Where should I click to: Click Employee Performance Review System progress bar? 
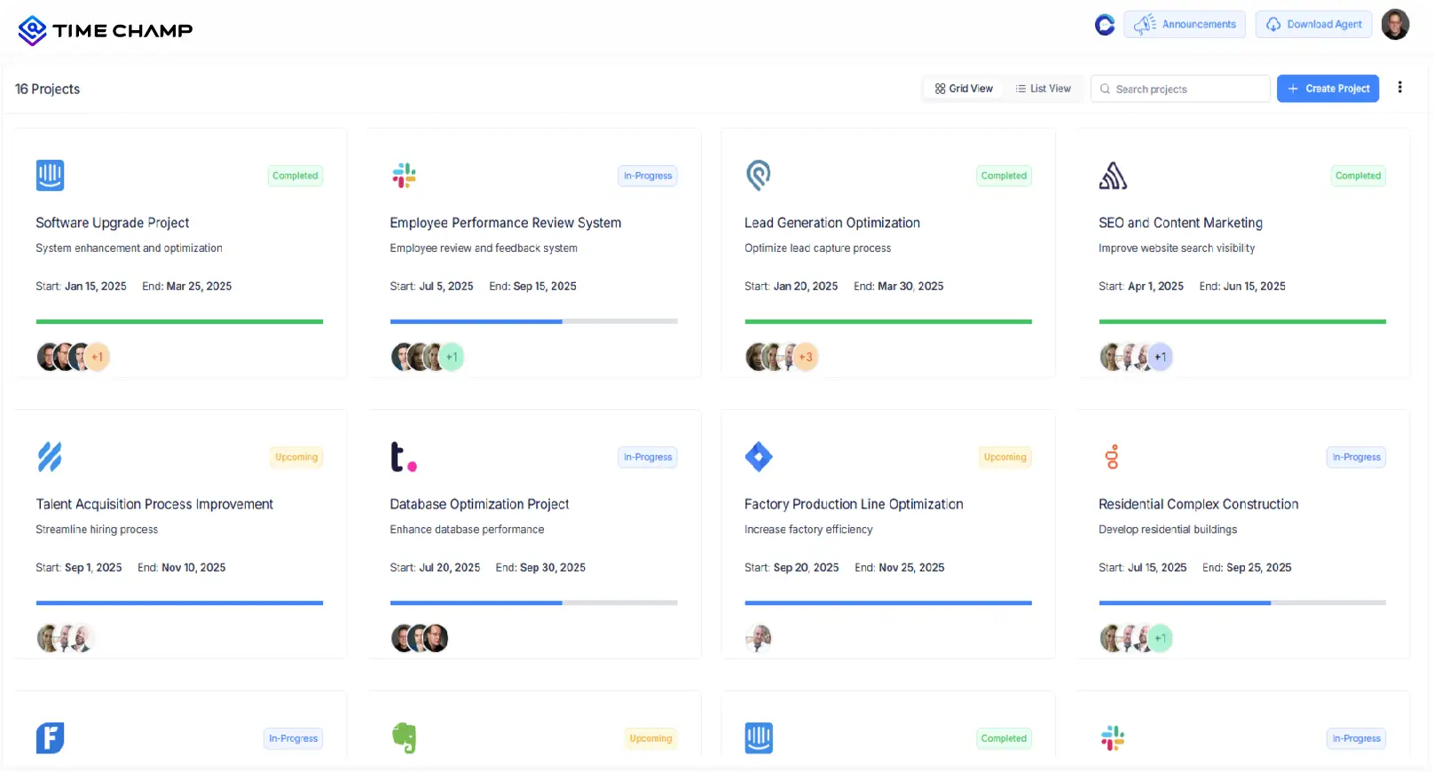coord(533,321)
